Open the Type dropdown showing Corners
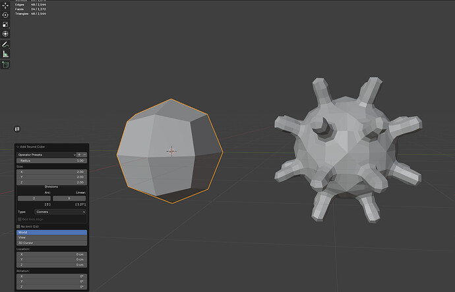Screen dimensions: 455x292 (61, 212)
